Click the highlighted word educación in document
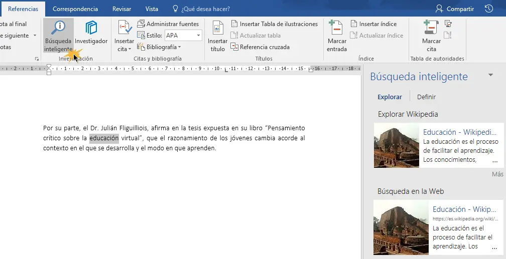The width and height of the screenshot is (506, 259). [104, 138]
